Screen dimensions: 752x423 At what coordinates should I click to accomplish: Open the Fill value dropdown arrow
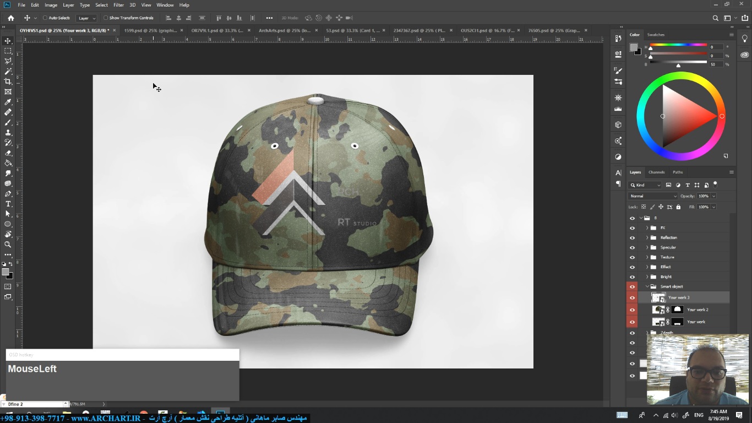pos(714,207)
